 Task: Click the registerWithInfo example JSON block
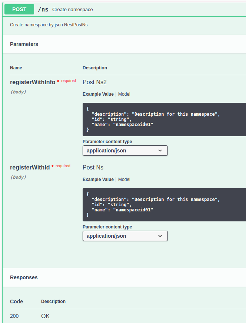click(164, 119)
